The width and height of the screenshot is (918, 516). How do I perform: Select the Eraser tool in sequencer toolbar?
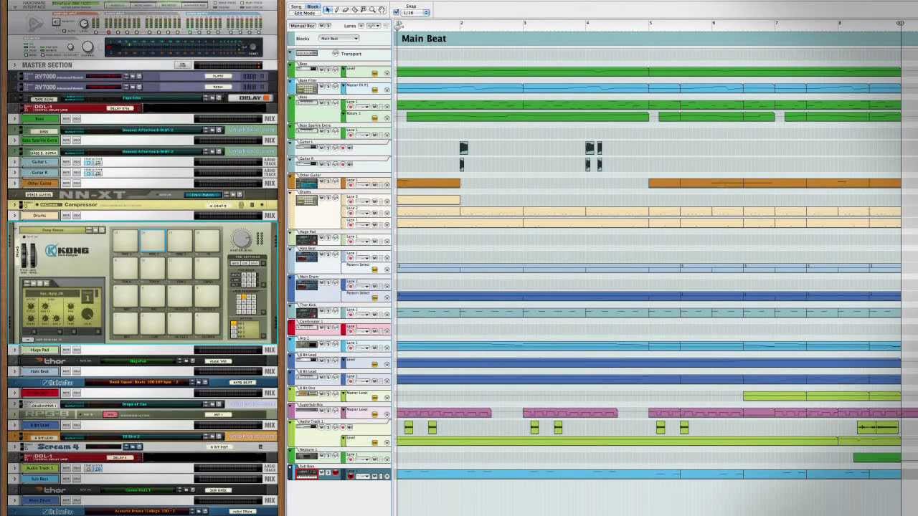346,9
